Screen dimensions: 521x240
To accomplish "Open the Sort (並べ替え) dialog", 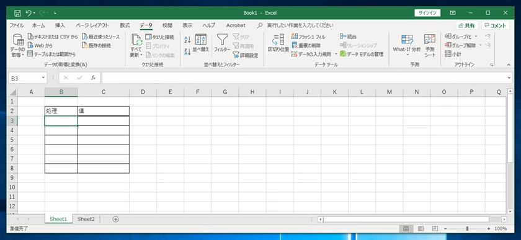I will coord(201,43).
